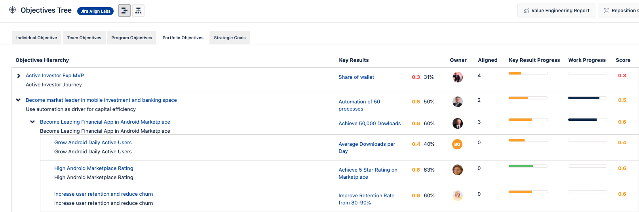Screen dimensions: 639x212
Task: Open Share of wallet key result
Action: click(x=356, y=77)
